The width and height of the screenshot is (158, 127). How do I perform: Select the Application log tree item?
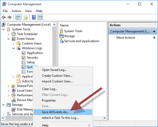35,53
